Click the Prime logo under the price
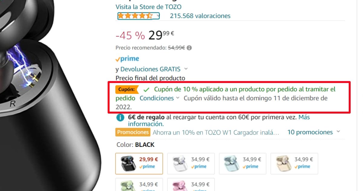Image resolution: width=363 pixels, height=191 pixels. [127, 59]
